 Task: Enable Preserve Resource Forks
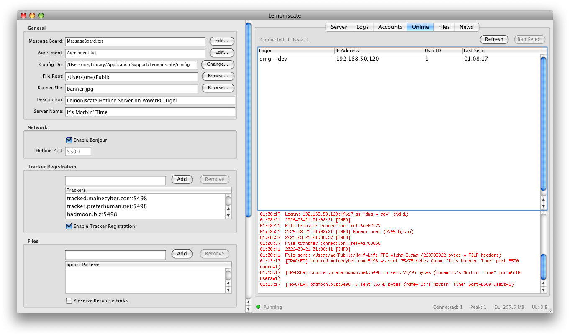pos(69,300)
